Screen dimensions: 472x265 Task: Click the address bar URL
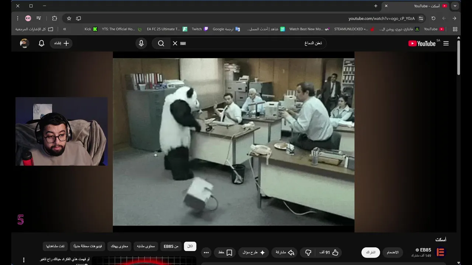[x=382, y=18]
